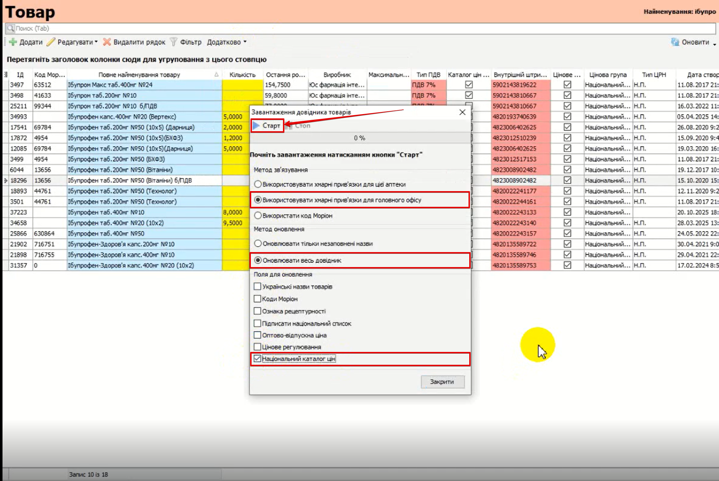Sort by Повне найменування товару column header

click(x=139, y=75)
